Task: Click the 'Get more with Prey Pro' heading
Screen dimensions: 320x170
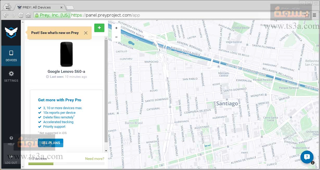Action: (60, 100)
